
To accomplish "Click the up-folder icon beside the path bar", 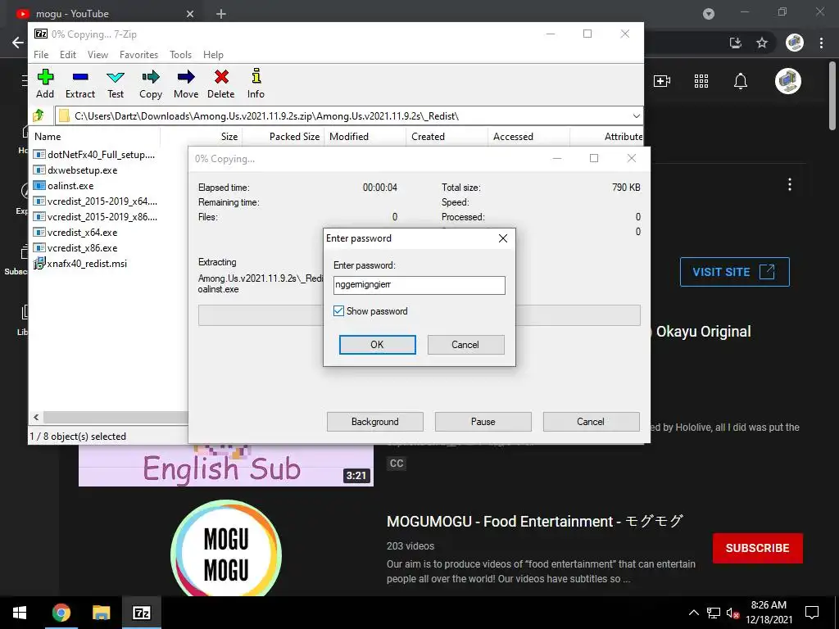I will [39, 115].
